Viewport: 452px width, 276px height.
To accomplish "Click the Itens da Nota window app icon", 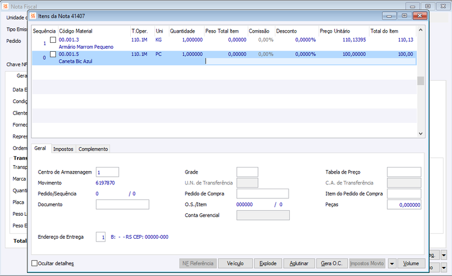I will [33, 16].
